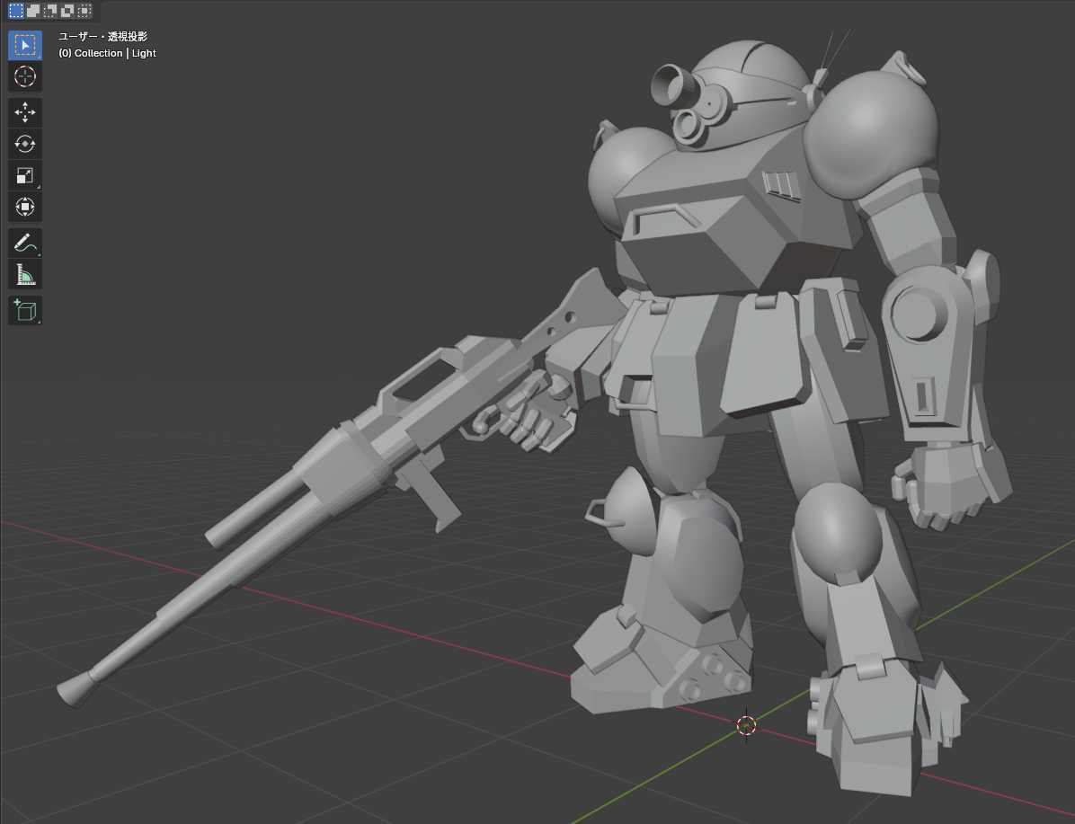Image resolution: width=1075 pixels, height=824 pixels.
Task: Pick the Rotate tool
Action: click(x=24, y=144)
